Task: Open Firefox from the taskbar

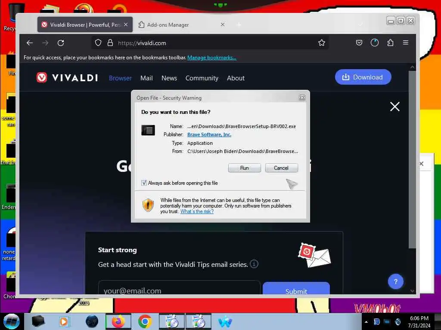Action: point(118,321)
